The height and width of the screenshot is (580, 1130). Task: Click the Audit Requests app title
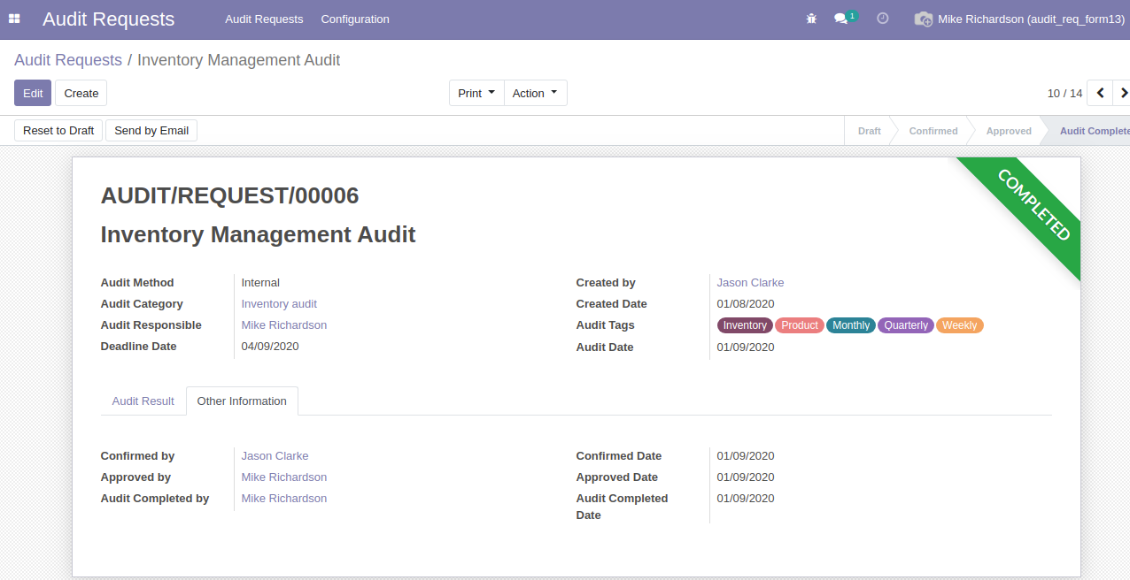[108, 19]
